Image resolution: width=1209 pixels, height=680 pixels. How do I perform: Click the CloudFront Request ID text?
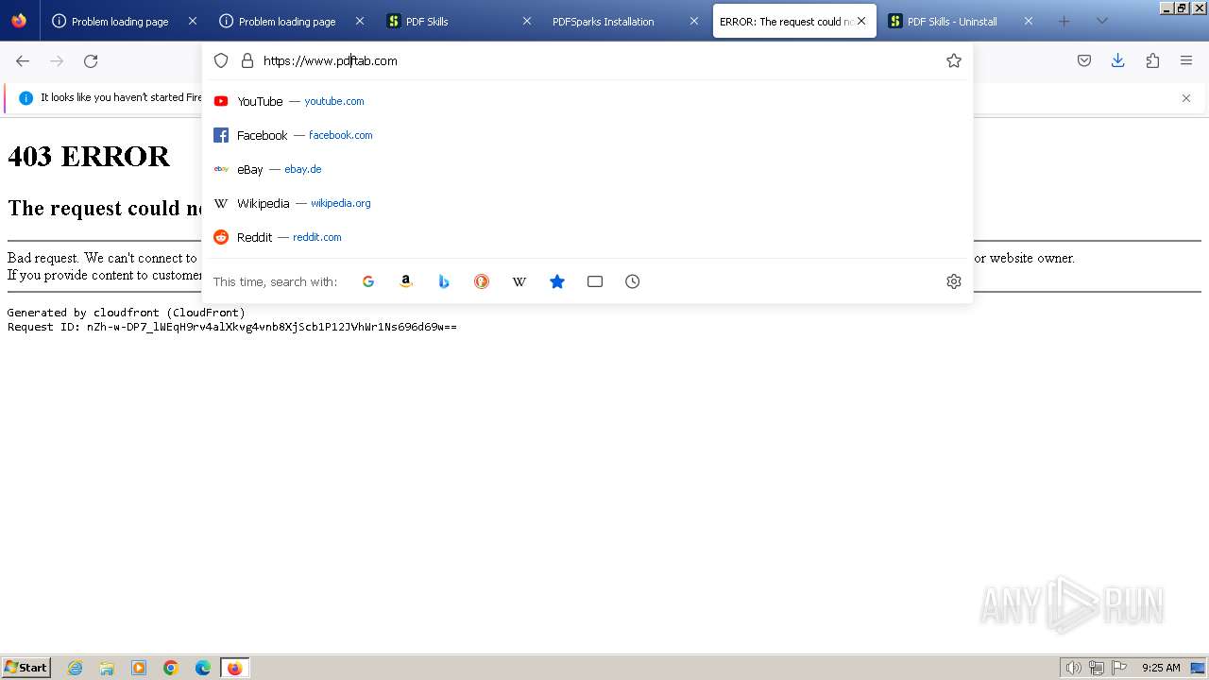pos(232,327)
